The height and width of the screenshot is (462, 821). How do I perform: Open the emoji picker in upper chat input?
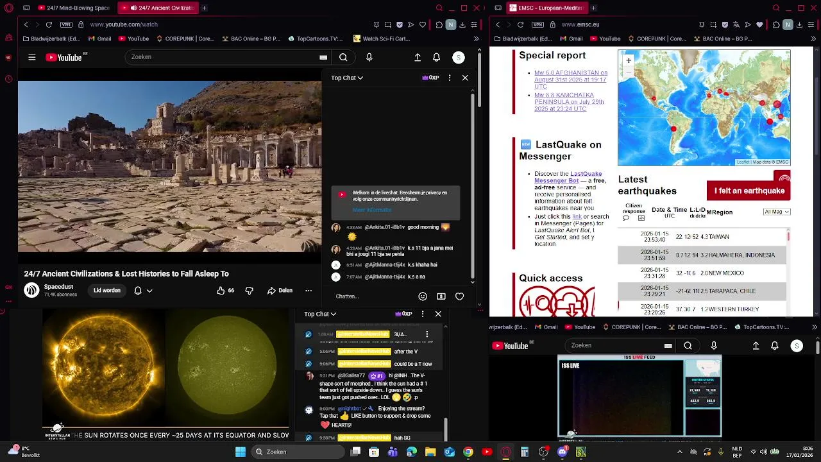423,296
